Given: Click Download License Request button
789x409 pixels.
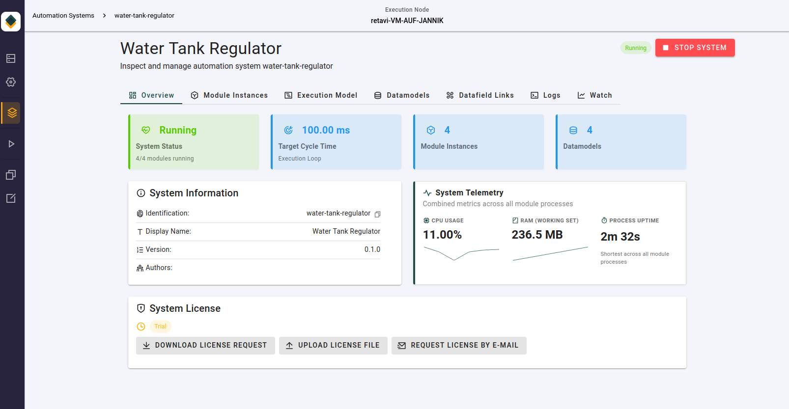Looking at the screenshot, I should (205, 345).
